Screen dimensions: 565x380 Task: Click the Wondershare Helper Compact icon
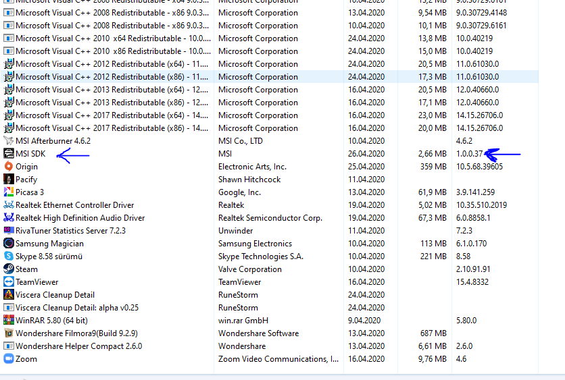tap(9, 346)
